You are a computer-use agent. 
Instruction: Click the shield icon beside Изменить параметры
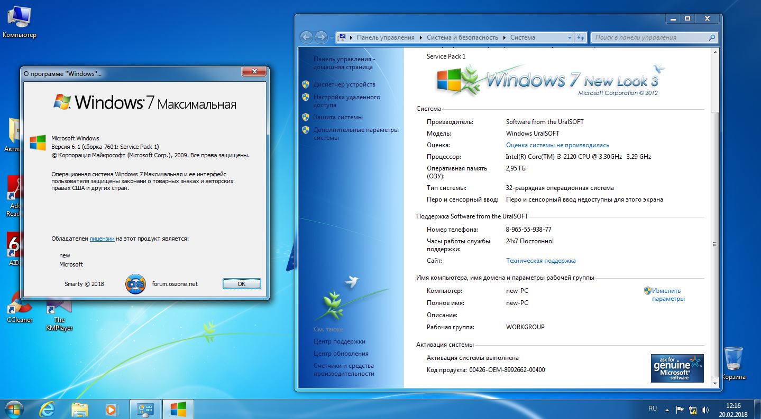647,291
